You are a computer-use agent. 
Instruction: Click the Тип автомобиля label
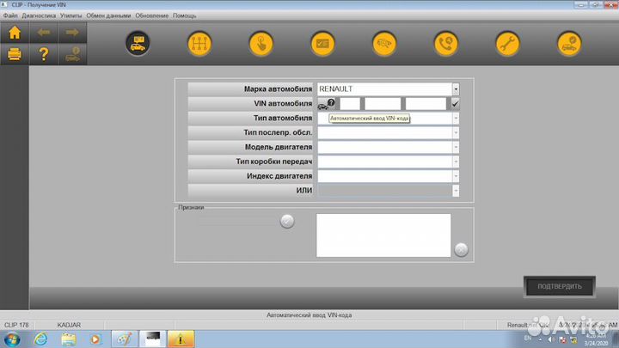point(283,118)
